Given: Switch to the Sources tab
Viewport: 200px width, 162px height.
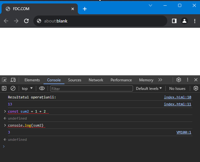Looking at the screenshot, I should pyautogui.click(x=75, y=80).
